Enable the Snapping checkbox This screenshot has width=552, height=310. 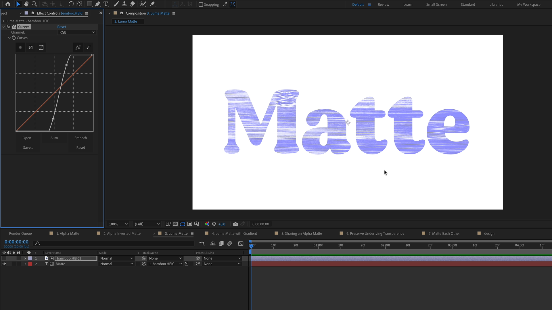click(x=201, y=4)
